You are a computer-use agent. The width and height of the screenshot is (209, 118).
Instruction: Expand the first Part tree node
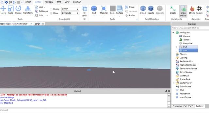177,47
